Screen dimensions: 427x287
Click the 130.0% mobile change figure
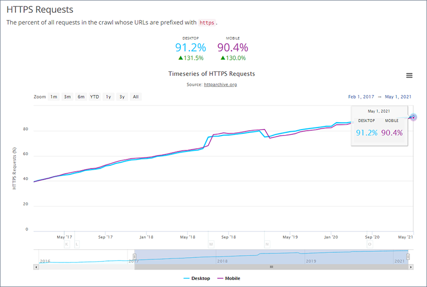click(233, 58)
